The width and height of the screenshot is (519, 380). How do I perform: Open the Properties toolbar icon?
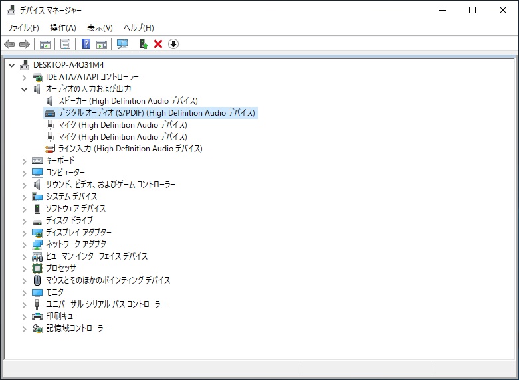(66, 44)
